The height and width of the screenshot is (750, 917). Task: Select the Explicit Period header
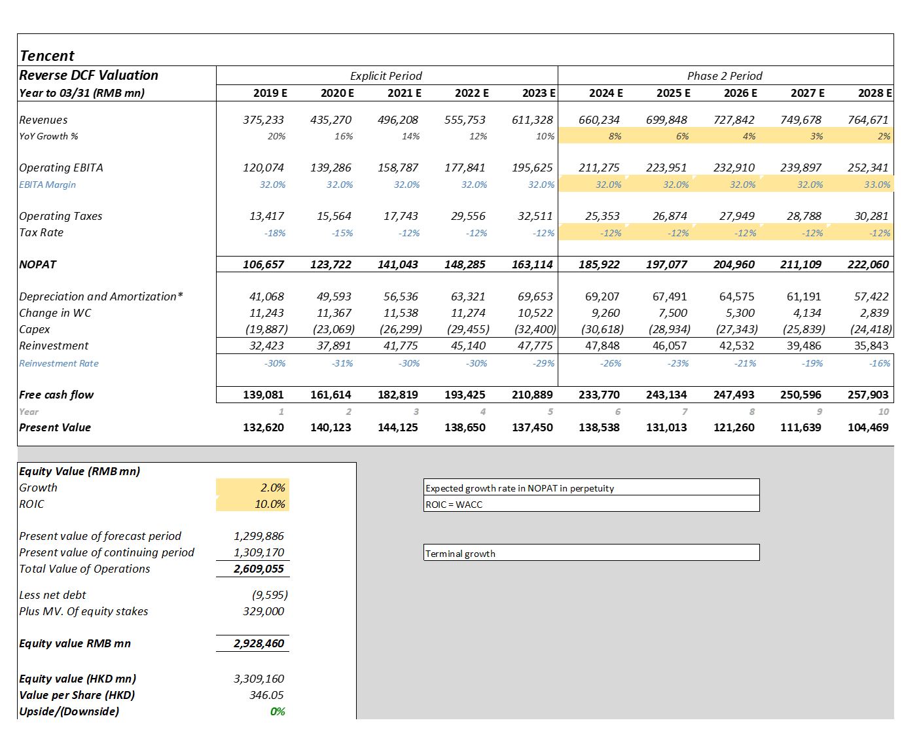pyautogui.click(x=386, y=76)
